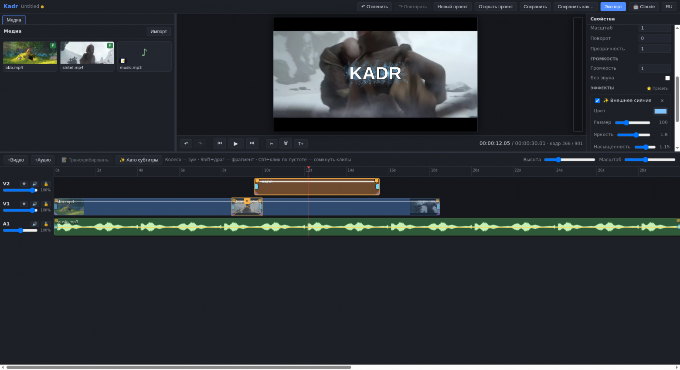The image size is (680, 370).
Task: Toggle the lock on the A1 track
Action: coord(46,224)
